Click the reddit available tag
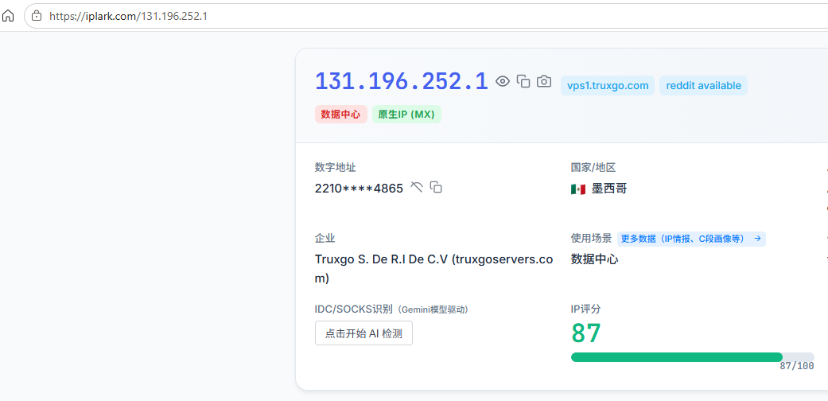Viewport: 828px width, 401px height. point(703,86)
